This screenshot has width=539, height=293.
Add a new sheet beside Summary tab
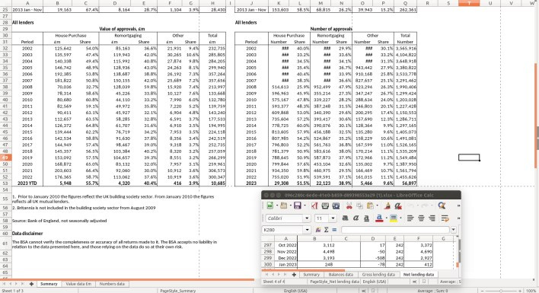31,284
